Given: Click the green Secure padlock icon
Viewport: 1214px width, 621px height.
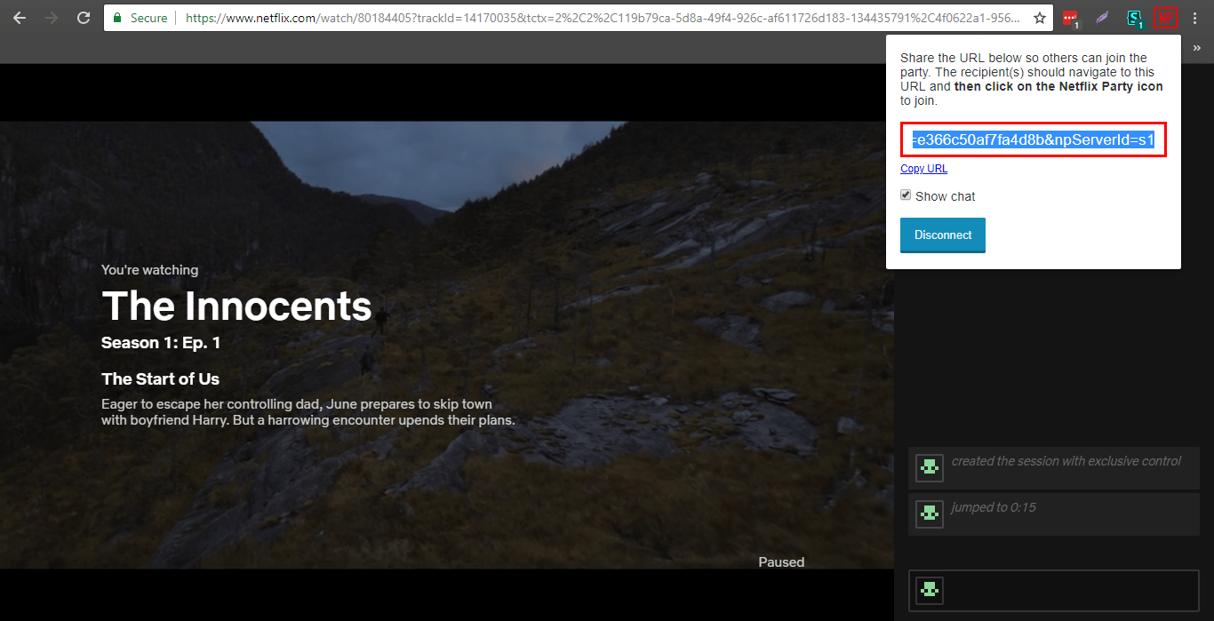Looking at the screenshot, I should (x=117, y=18).
